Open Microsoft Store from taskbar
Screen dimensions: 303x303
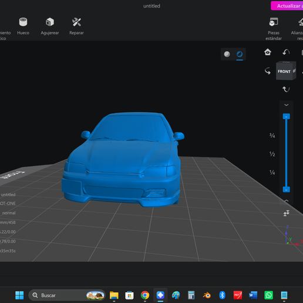[x=129, y=295]
